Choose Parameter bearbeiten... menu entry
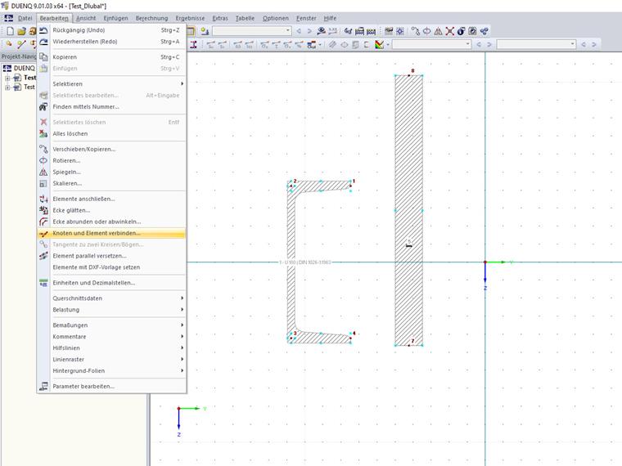This screenshot has height=466, width=622. (x=111, y=387)
